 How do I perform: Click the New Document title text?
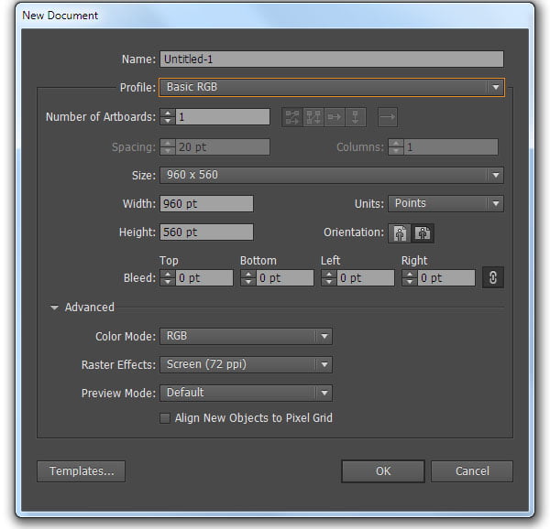coord(60,16)
